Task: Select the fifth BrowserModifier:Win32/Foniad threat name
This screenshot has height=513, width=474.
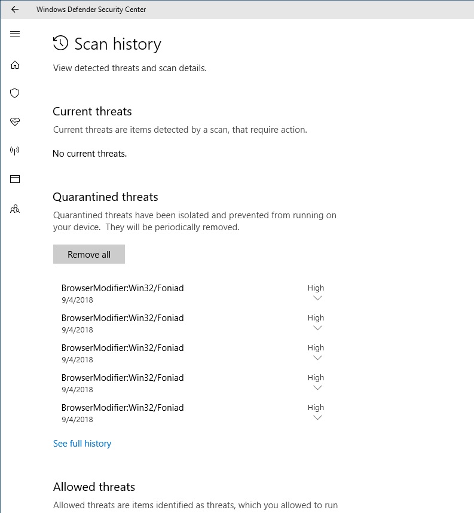Action: point(123,408)
